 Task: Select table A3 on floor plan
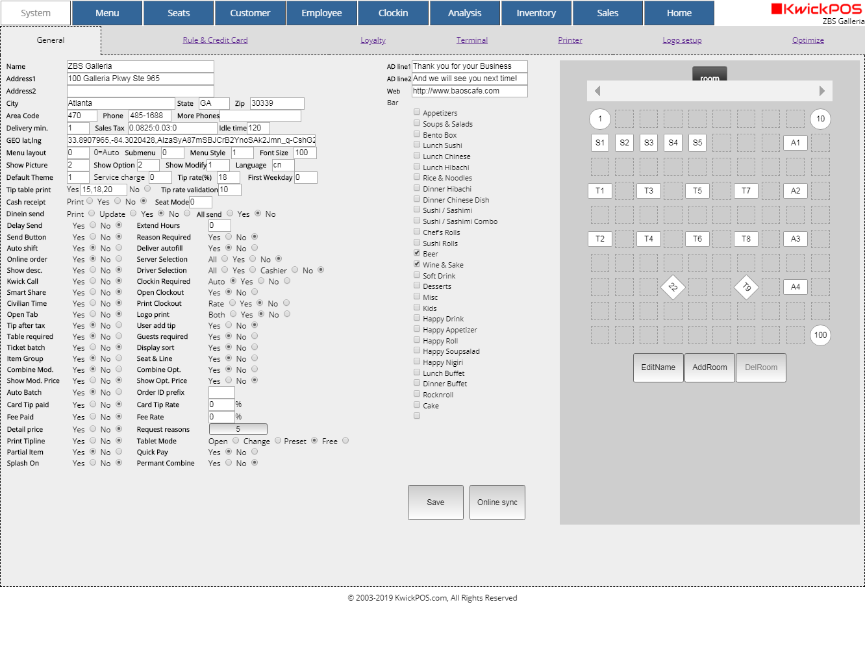796,239
